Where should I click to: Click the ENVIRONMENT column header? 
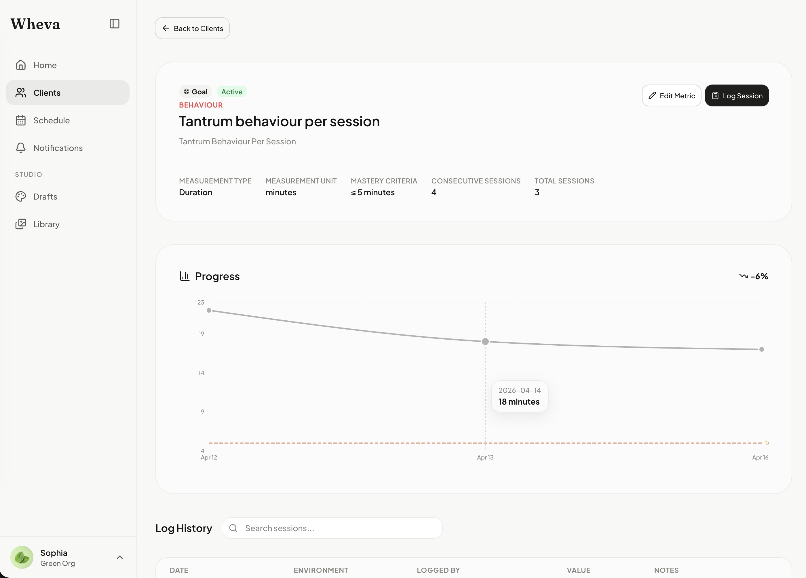(x=321, y=570)
